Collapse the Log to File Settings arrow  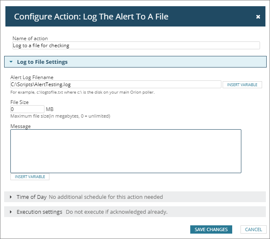click(11, 62)
